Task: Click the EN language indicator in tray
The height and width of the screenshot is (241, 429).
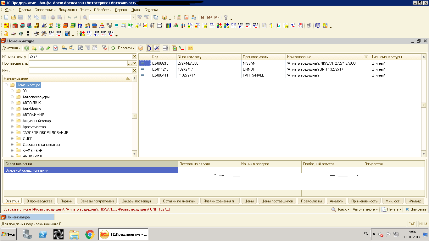Action: 366,234
